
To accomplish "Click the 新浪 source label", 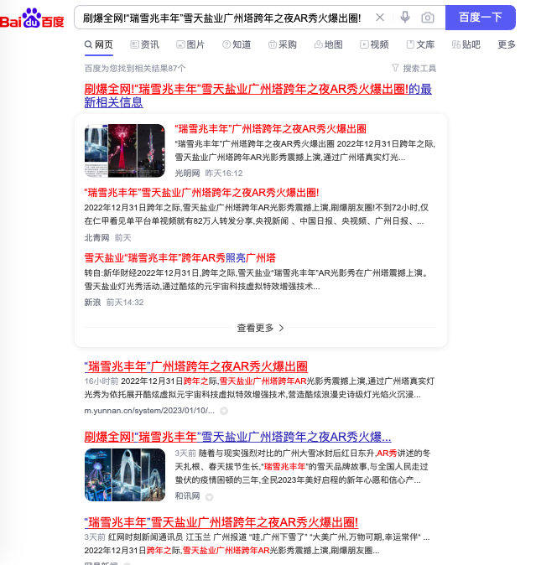I will point(92,303).
